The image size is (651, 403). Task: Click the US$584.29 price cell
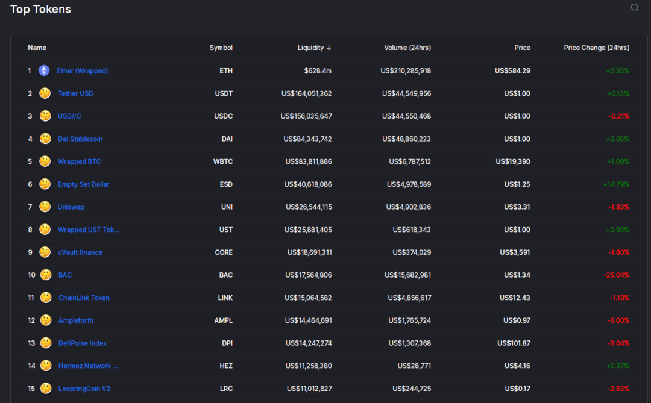click(x=512, y=70)
